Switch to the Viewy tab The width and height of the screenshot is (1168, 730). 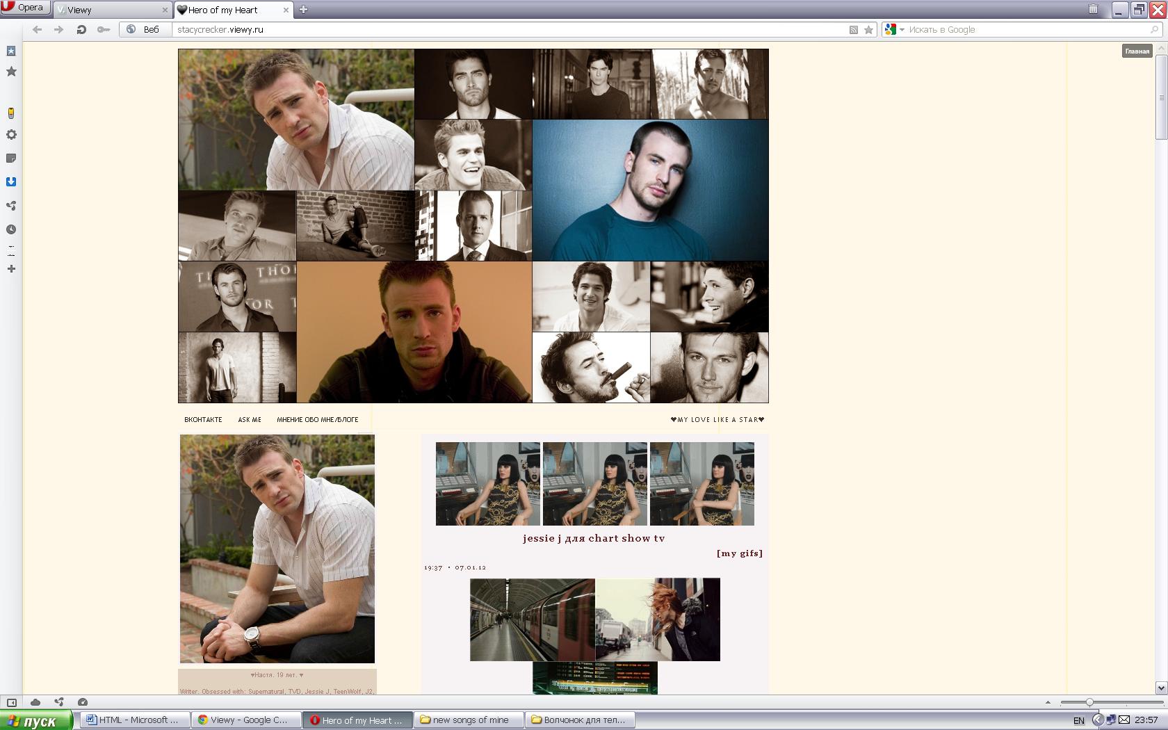(113, 10)
